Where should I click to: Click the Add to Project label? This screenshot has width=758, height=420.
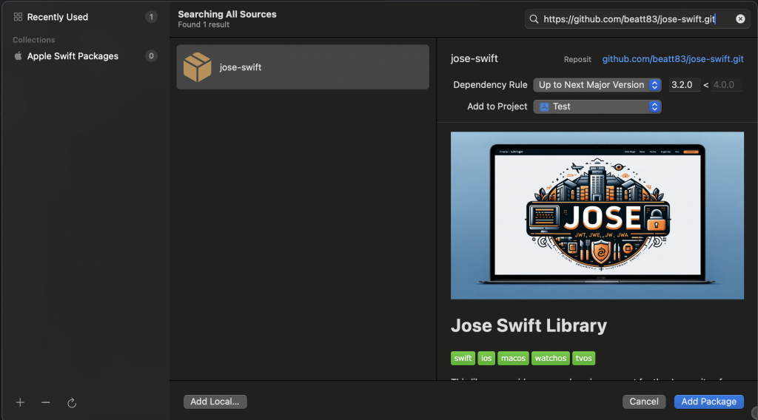(x=497, y=106)
